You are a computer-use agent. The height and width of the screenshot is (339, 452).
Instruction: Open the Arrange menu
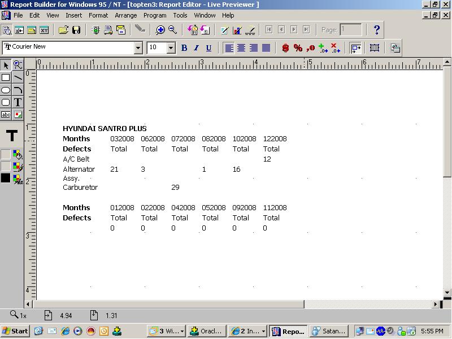coord(125,15)
